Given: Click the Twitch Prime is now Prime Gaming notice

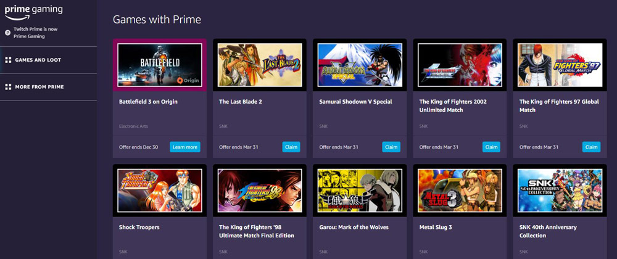Looking at the screenshot, I should coord(36,33).
